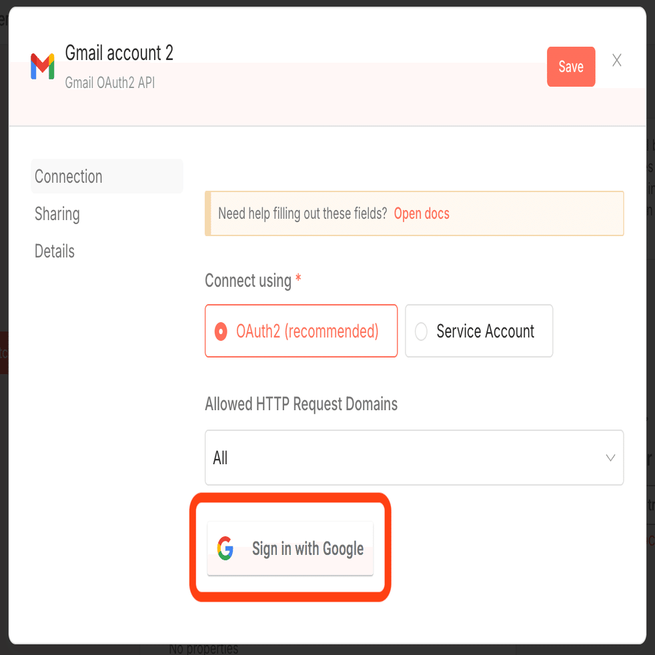Switch to the Sharing tab
Image resolution: width=655 pixels, height=655 pixels.
pyautogui.click(x=57, y=214)
